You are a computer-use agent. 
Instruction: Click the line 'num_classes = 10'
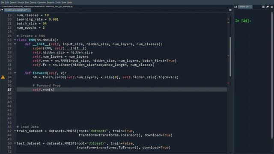point(33,15)
